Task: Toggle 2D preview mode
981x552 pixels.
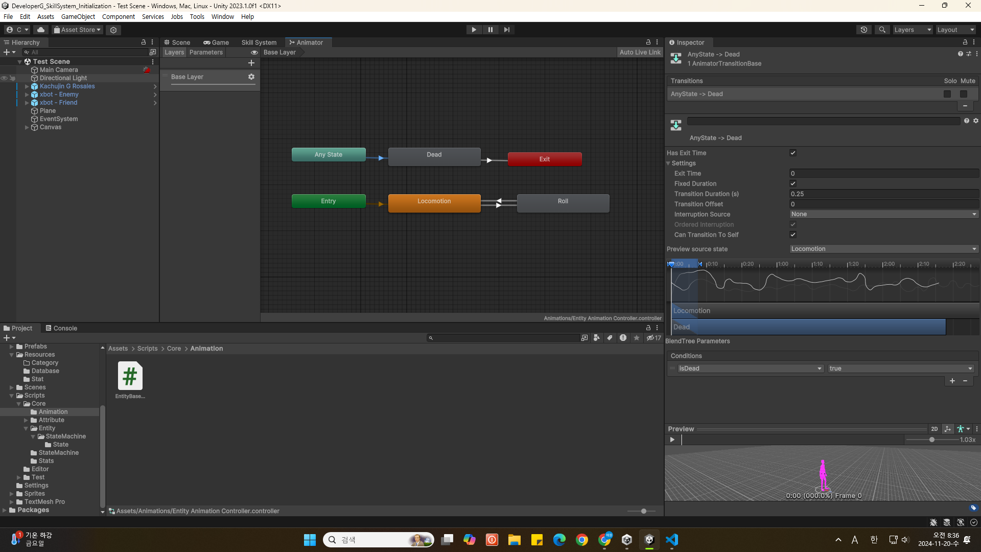Action: click(935, 429)
